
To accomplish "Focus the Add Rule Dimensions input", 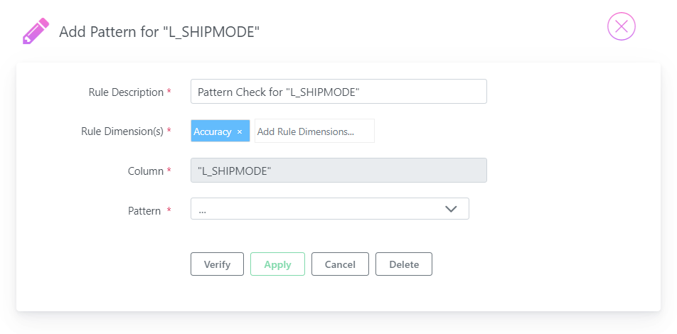I will 314,131.
